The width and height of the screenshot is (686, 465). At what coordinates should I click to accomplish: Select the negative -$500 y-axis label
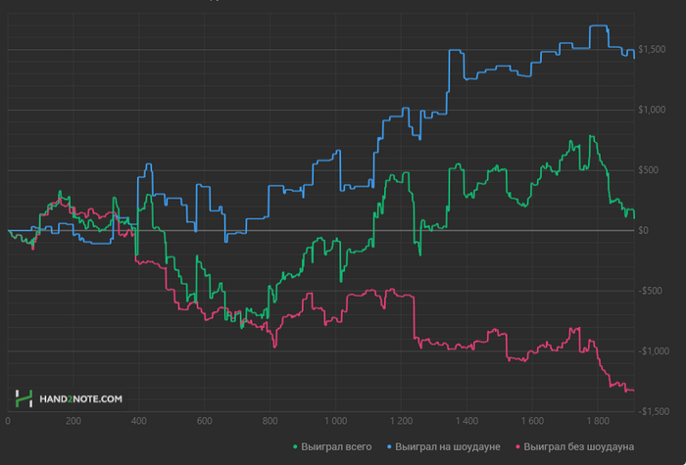point(650,291)
